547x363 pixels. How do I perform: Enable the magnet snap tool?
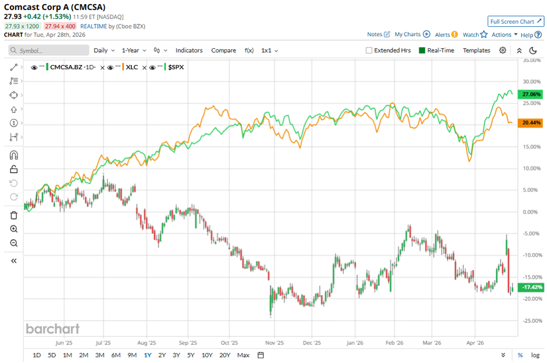click(14, 155)
